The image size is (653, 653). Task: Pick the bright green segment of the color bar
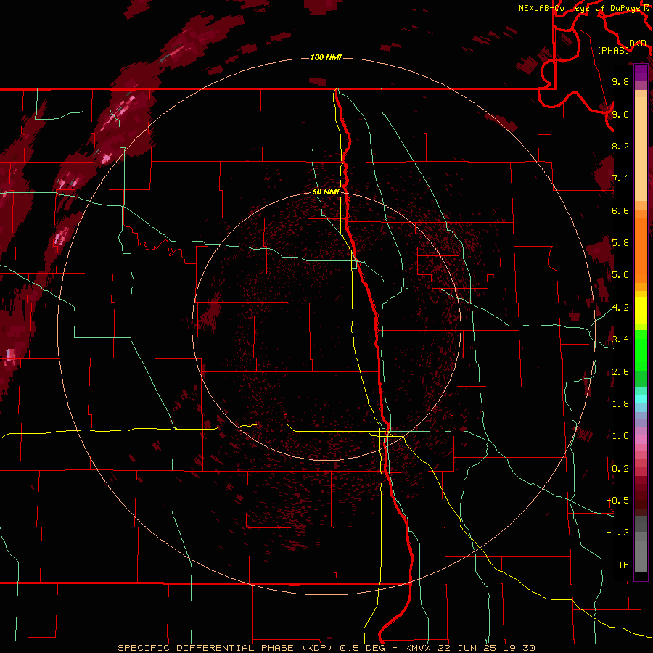point(641,350)
